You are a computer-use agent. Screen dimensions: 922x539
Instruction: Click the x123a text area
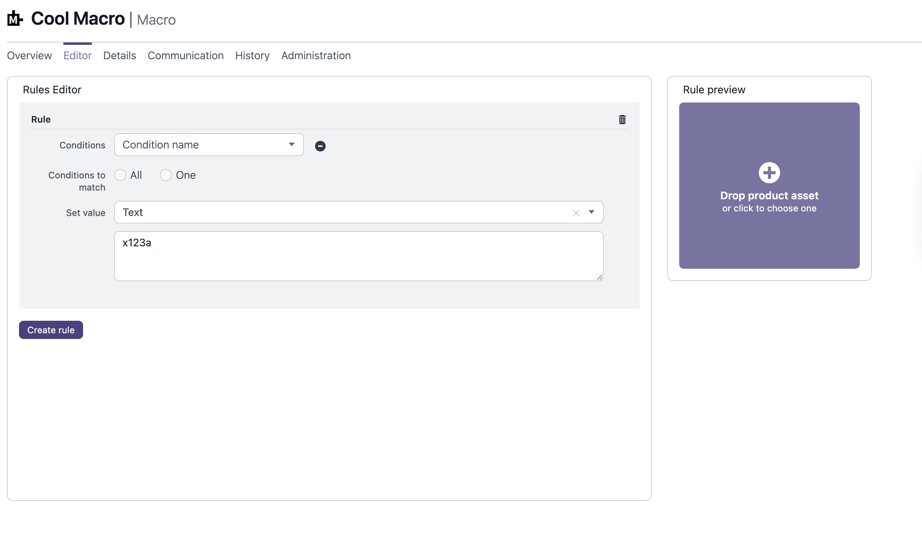358,256
